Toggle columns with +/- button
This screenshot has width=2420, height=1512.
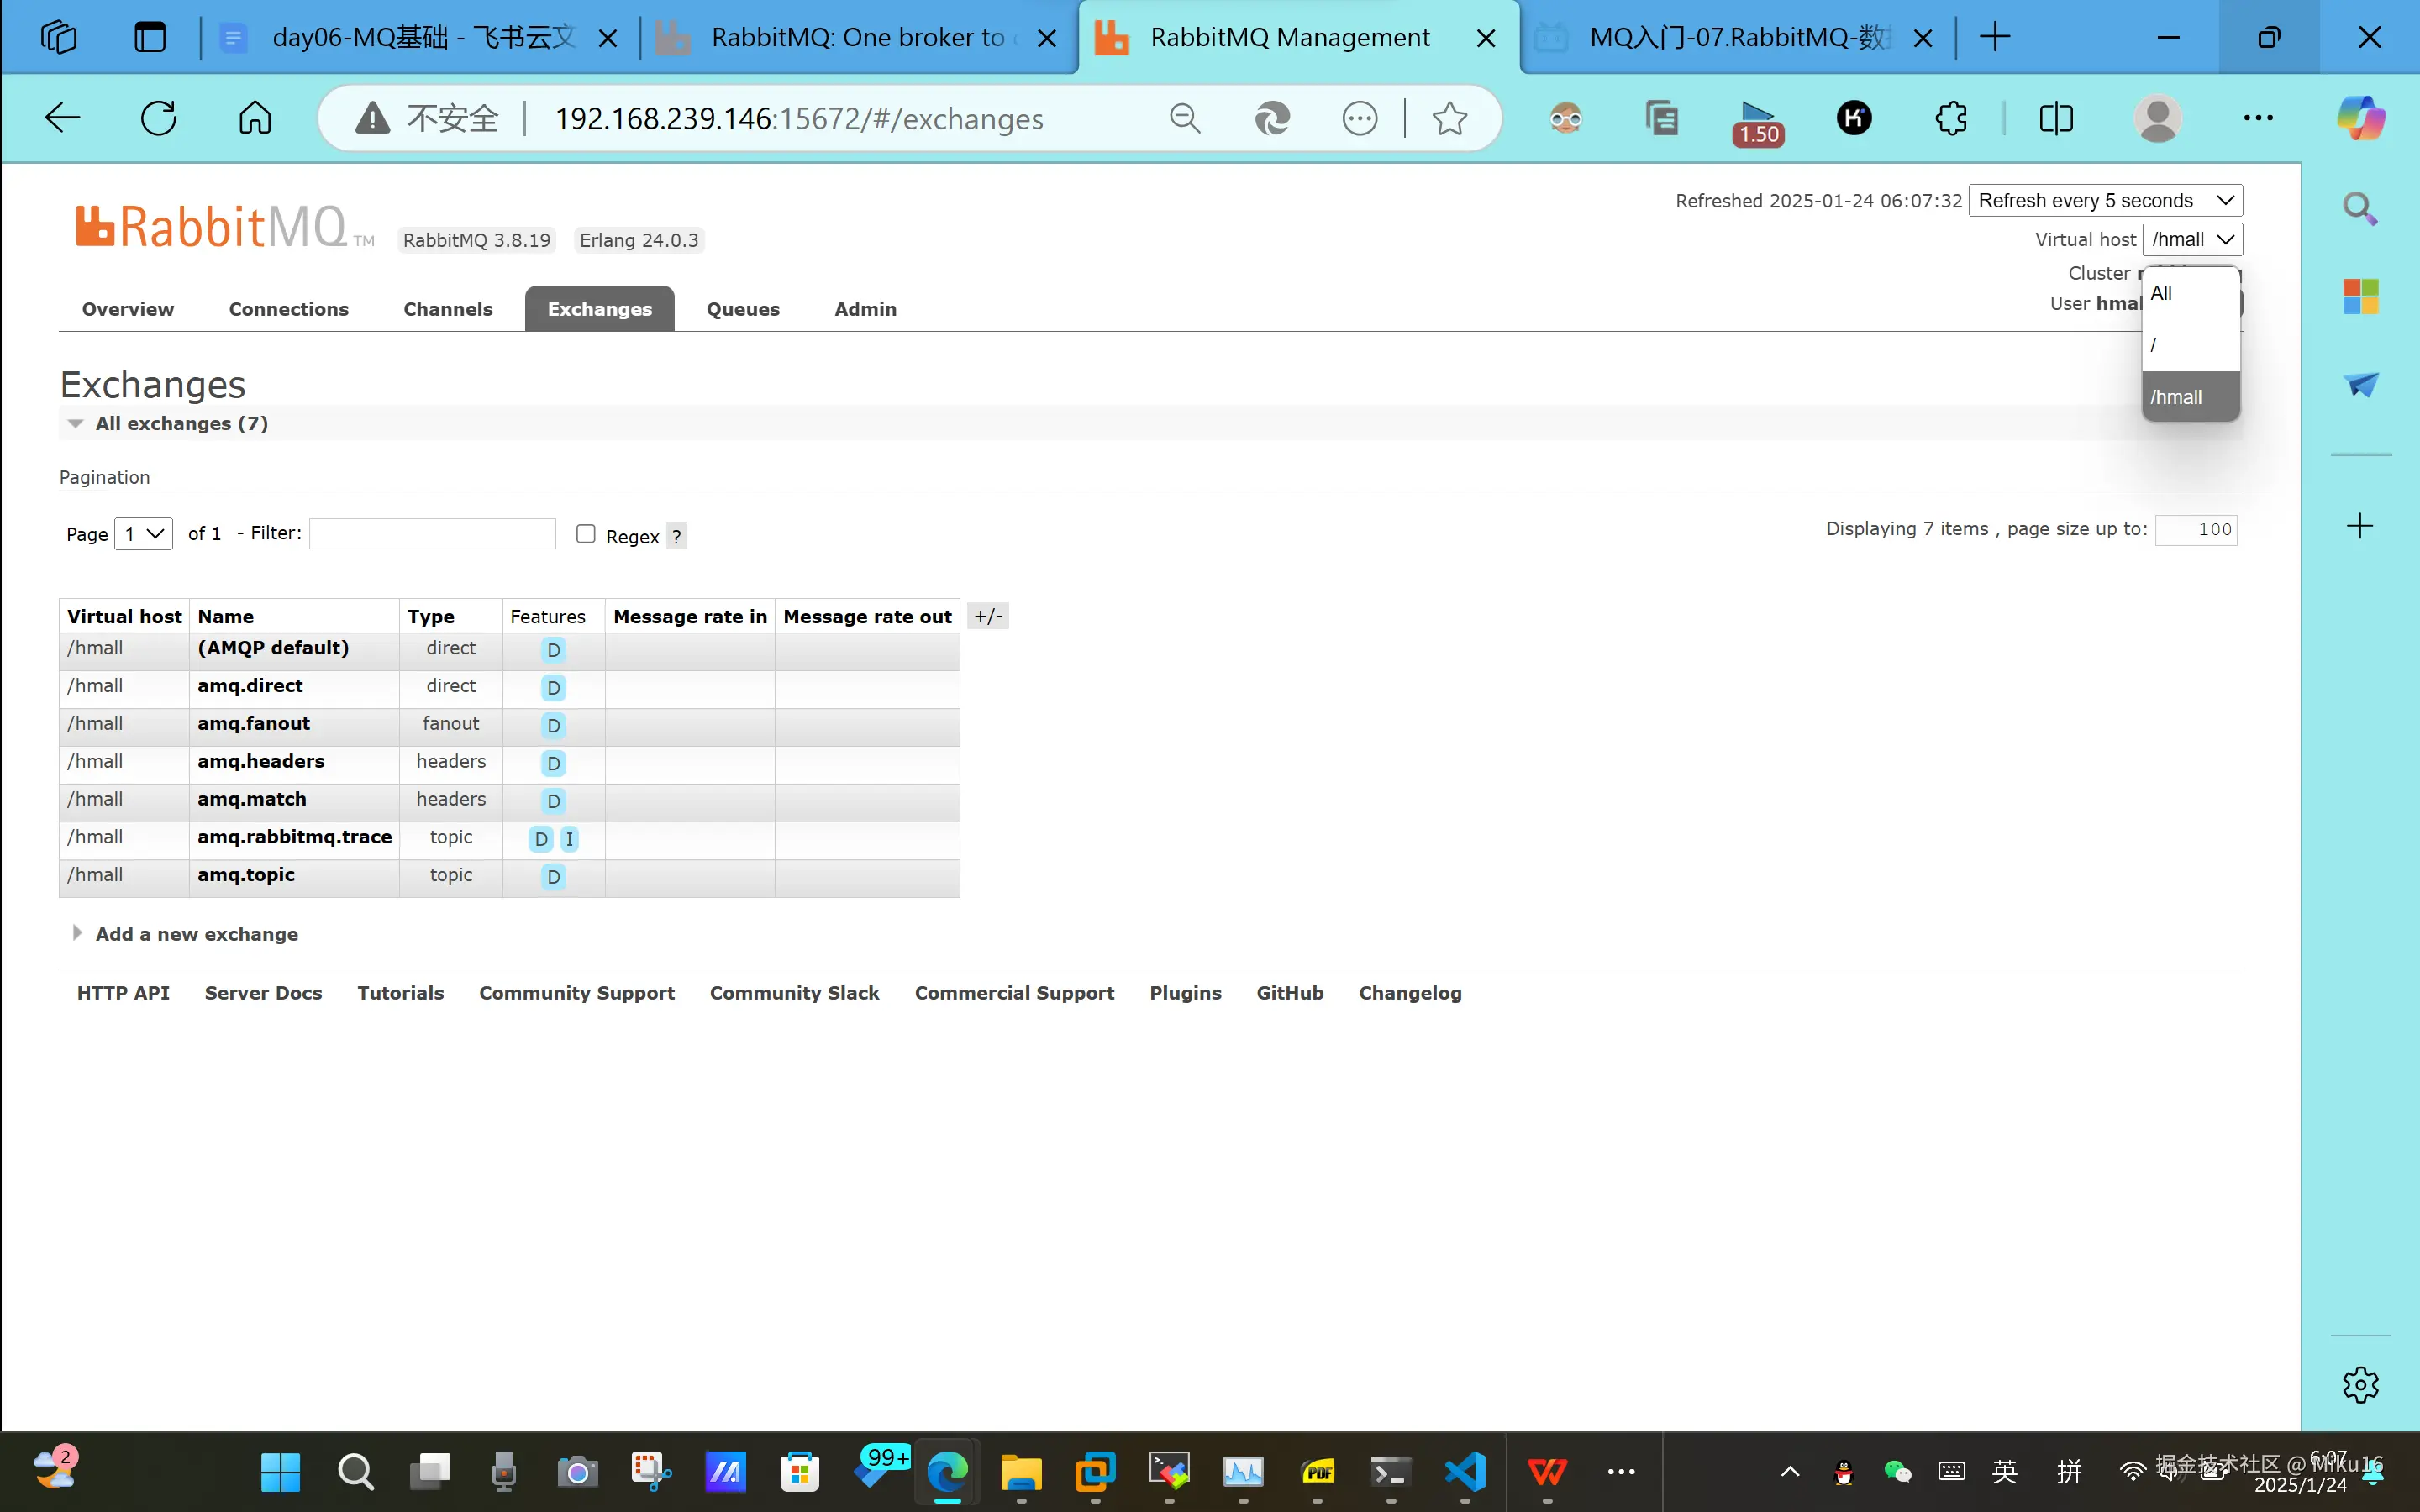coord(988,616)
